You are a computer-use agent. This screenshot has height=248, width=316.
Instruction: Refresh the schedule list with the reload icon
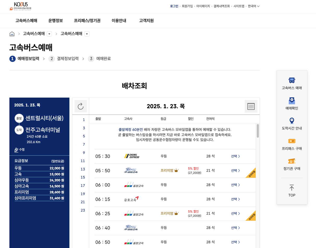click(81, 106)
